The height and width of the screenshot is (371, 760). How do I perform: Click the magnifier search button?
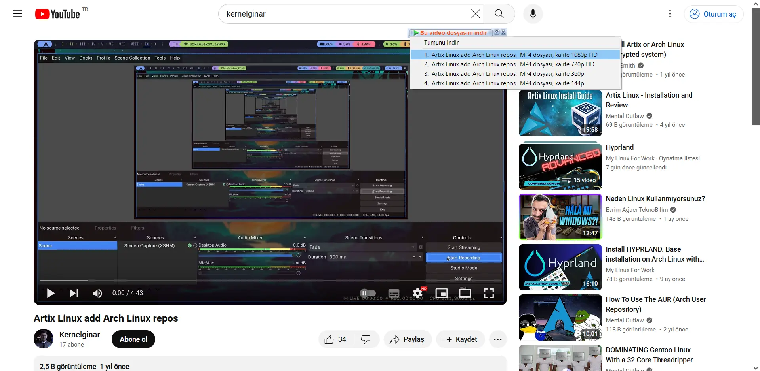click(x=499, y=14)
